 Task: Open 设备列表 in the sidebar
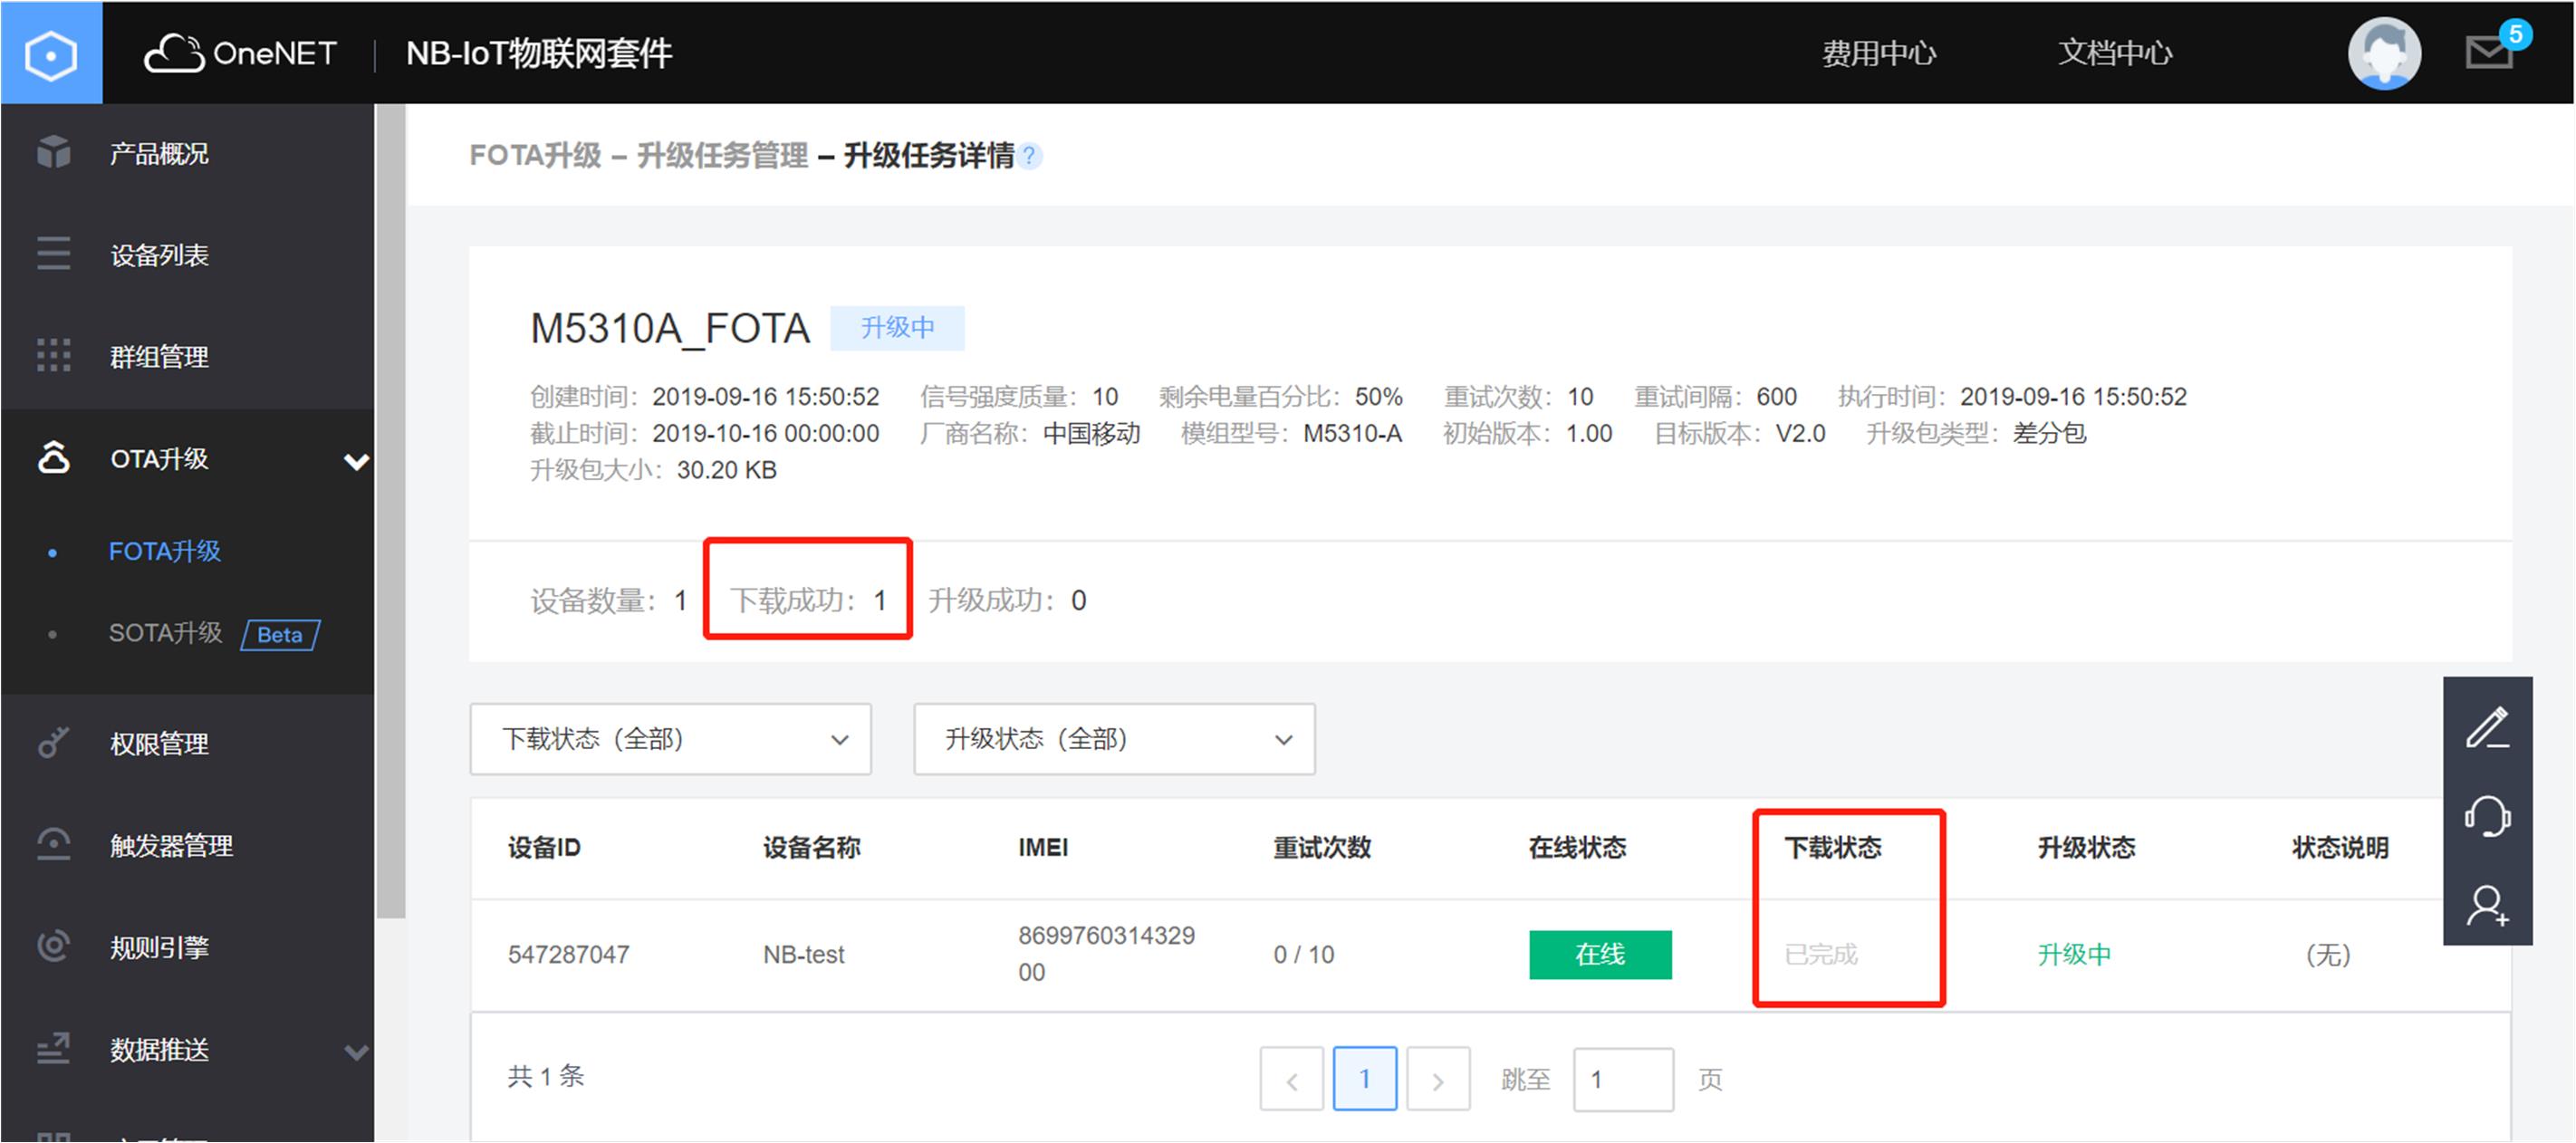point(159,255)
